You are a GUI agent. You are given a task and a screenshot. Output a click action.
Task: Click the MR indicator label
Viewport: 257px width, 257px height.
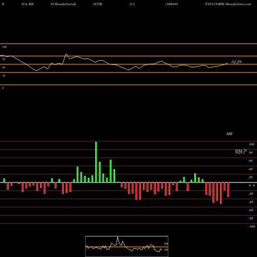[229, 134]
